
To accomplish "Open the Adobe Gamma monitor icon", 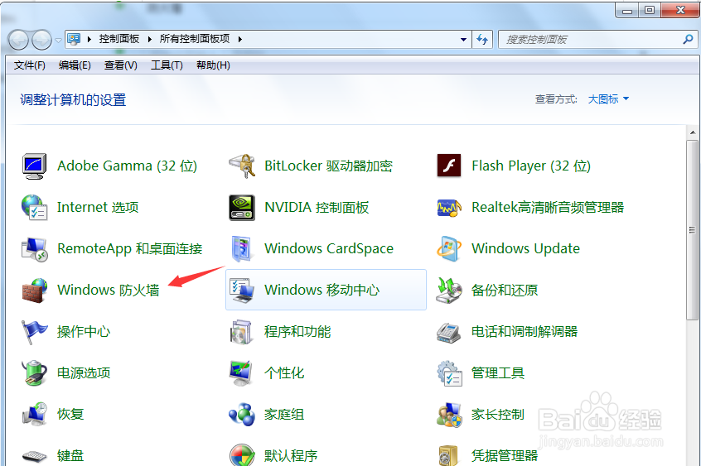I will tap(35, 166).
